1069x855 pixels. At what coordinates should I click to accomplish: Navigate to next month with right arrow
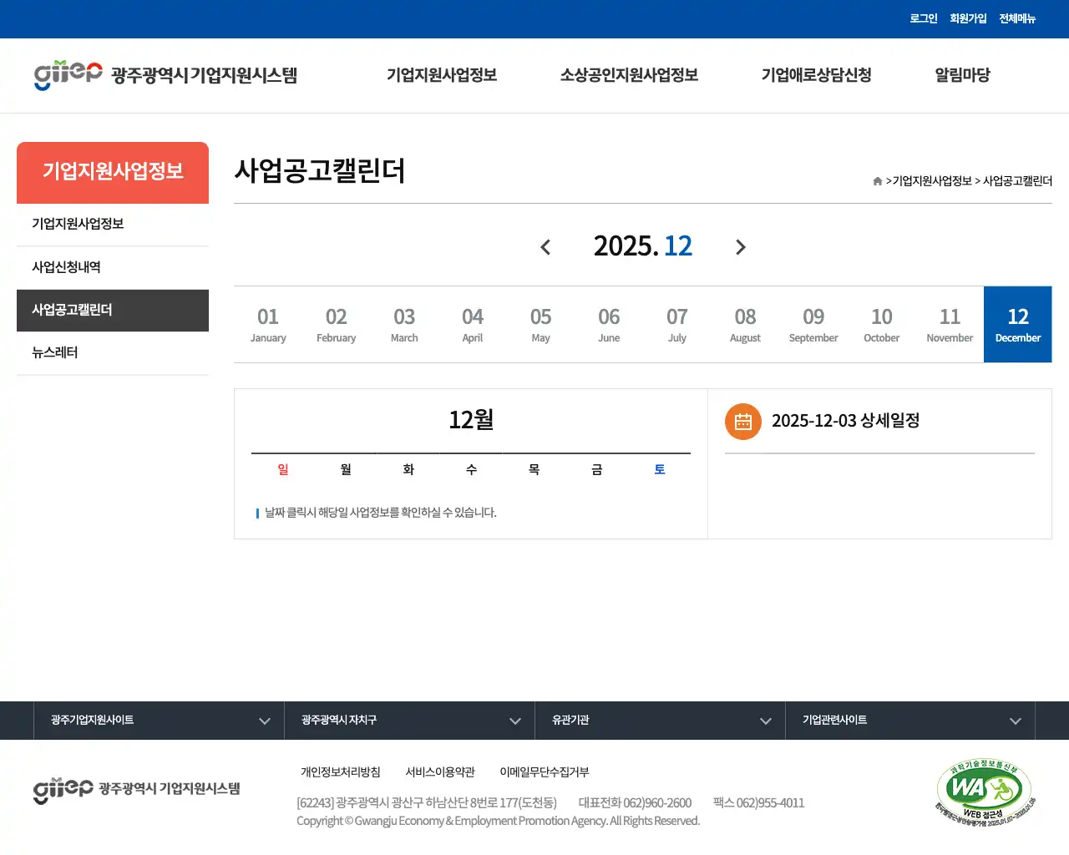[741, 246]
